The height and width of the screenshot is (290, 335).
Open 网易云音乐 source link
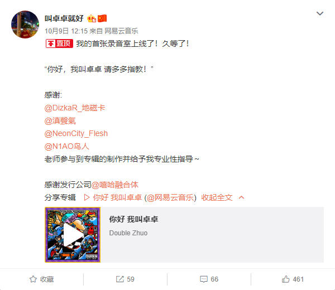121,31
